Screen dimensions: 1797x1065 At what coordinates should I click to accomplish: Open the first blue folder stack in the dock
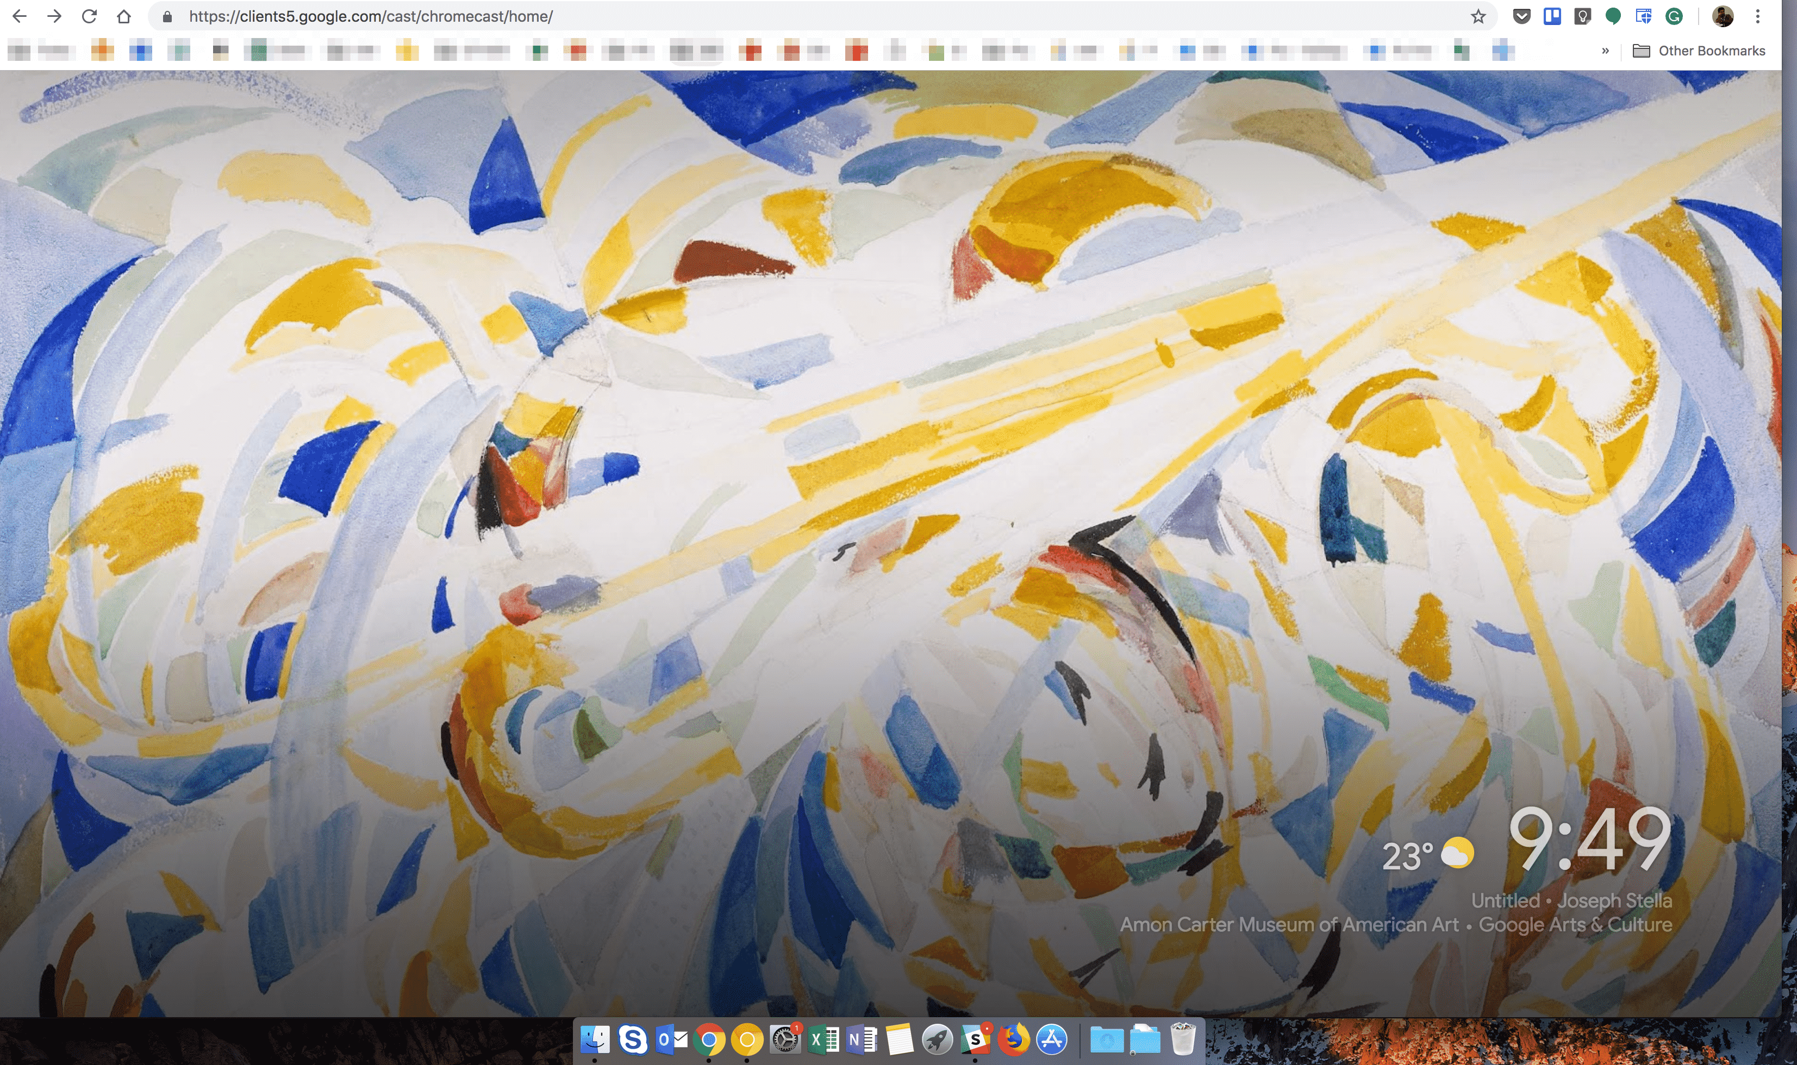coord(1106,1039)
